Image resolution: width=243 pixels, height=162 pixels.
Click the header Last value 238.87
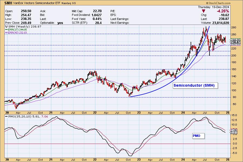tap(224, 19)
